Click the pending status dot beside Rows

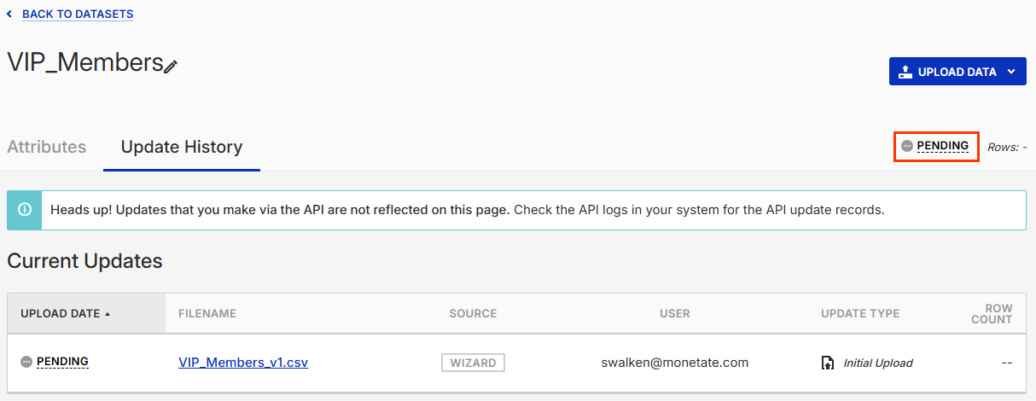[x=907, y=146]
